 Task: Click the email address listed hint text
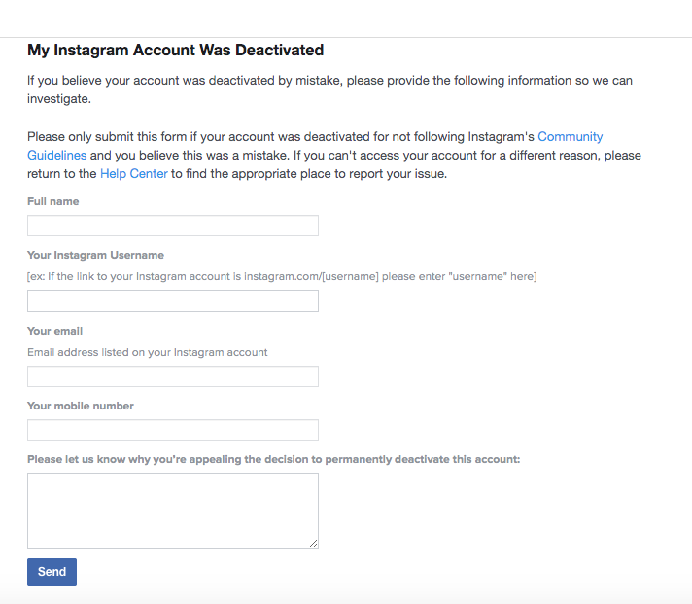pos(148,352)
